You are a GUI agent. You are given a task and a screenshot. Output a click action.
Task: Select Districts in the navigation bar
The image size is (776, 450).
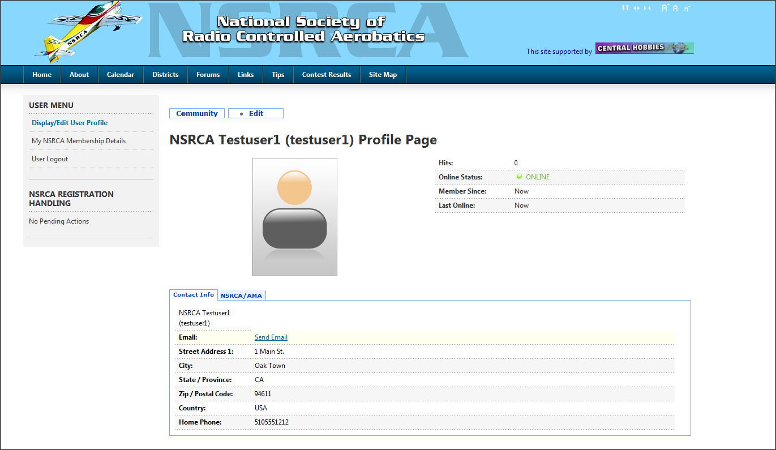click(165, 75)
